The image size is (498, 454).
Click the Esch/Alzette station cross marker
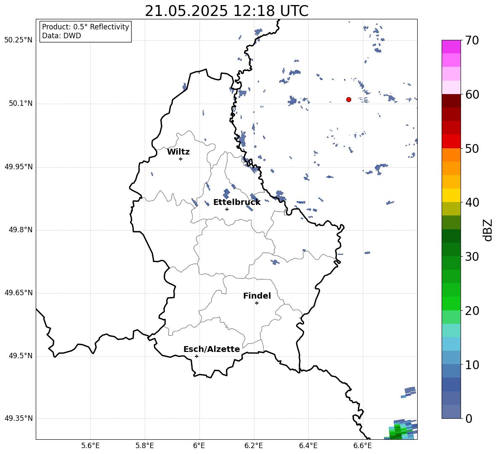tap(196, 356)
